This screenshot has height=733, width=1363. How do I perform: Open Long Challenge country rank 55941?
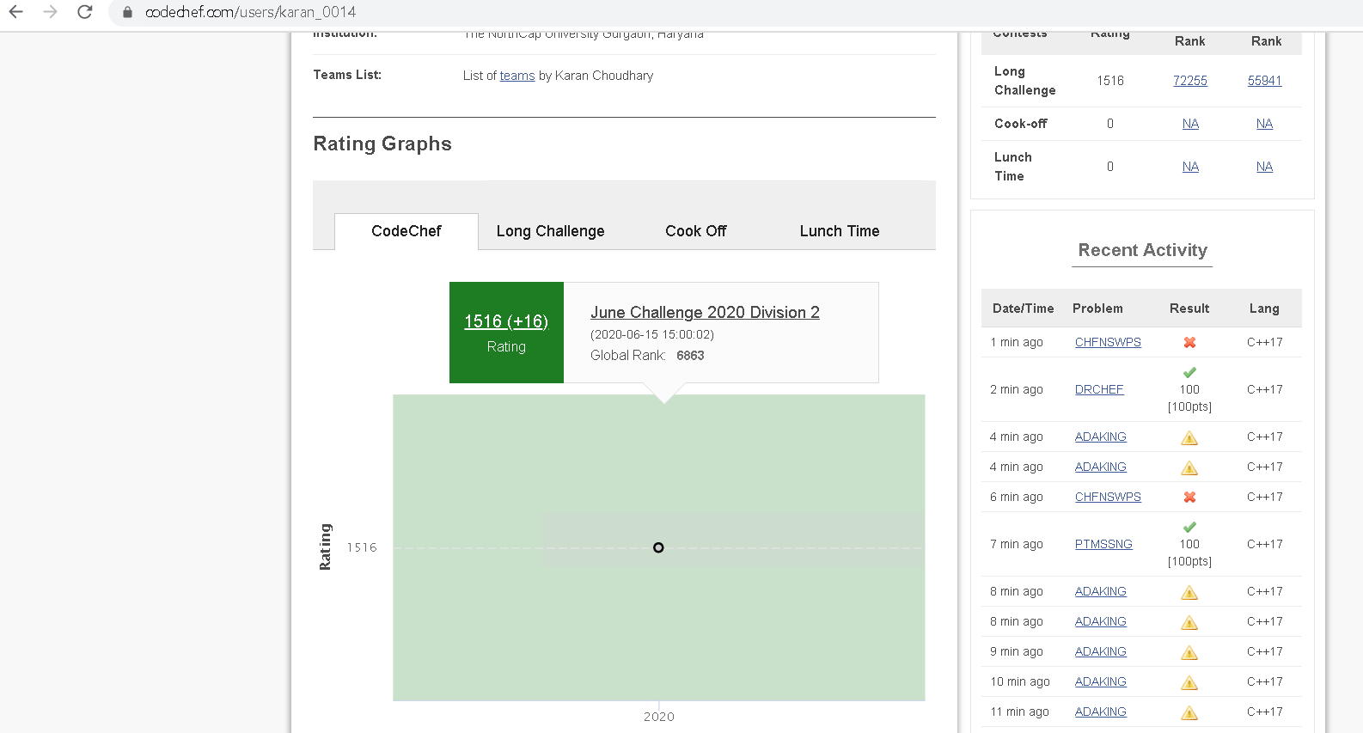pyautogui.click(x=1264, y=81)
